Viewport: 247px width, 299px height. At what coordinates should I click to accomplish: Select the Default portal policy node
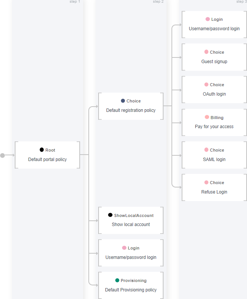(x=48, y=155)
